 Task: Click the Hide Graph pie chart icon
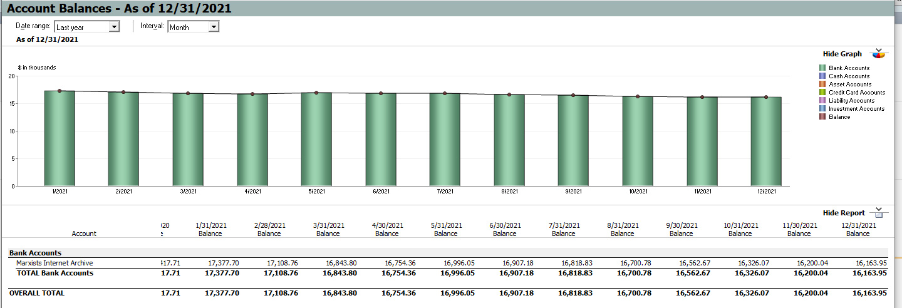[879, 54]
